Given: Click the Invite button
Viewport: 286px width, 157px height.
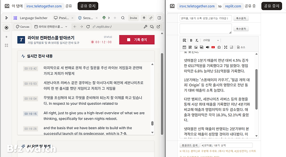Looking at the screenshot, I should click(x=133, y=18).
